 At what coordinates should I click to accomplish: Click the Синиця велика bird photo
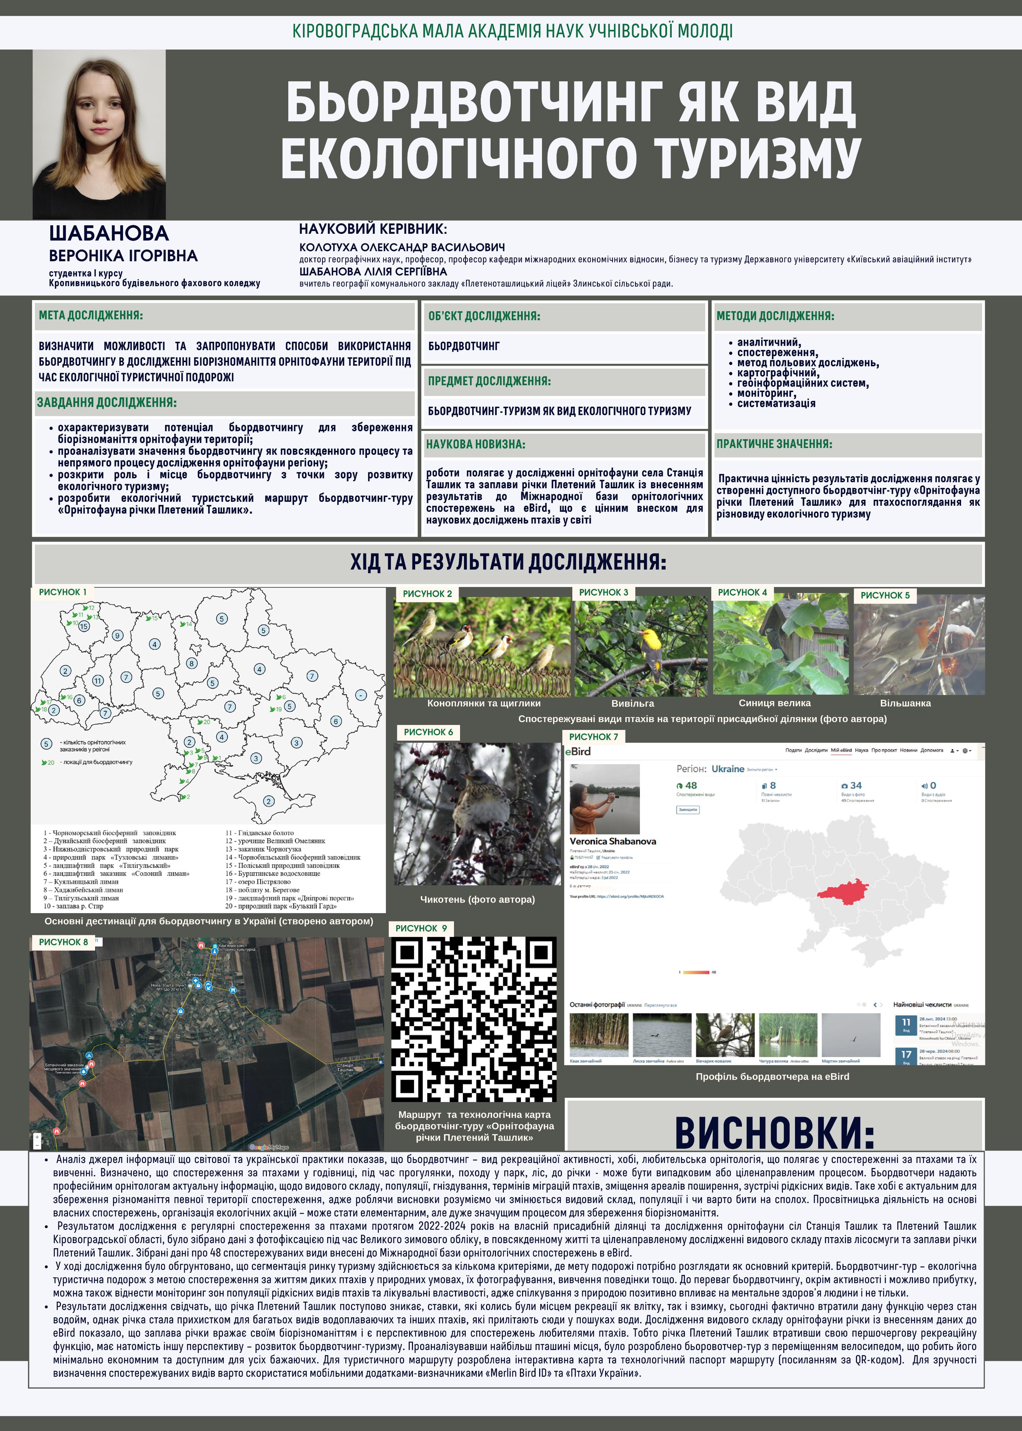780,644
